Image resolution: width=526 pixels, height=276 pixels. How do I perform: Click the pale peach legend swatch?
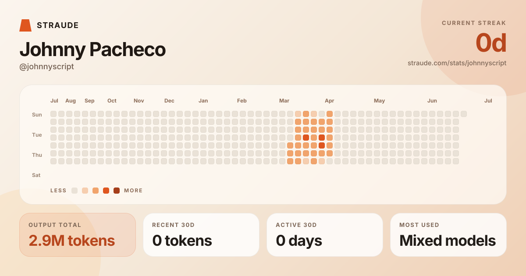[85, 191]
